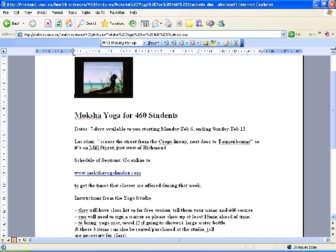
Task: Open the Help menu
Action: (x=133, y=13)
